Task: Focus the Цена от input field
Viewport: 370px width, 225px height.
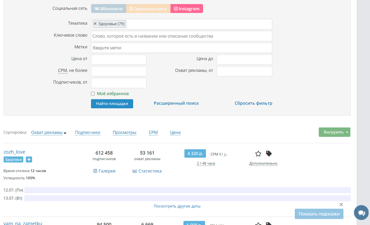Action: [x=119, y=59]
